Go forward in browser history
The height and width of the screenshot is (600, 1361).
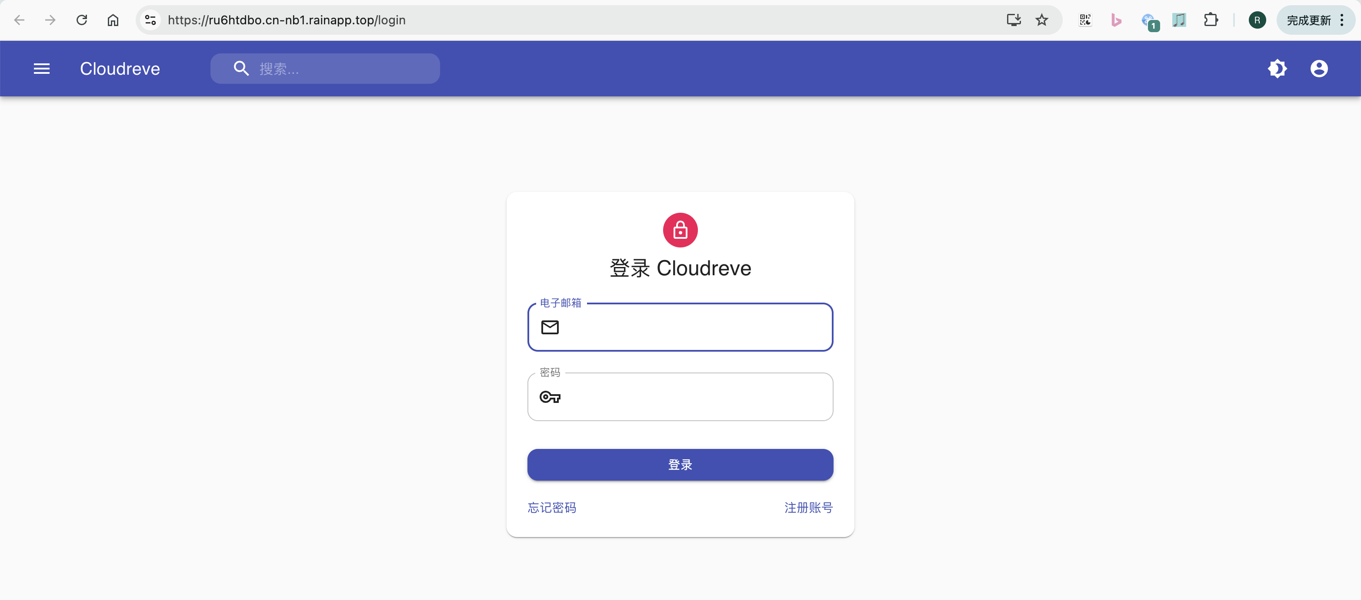pos(50,20)
